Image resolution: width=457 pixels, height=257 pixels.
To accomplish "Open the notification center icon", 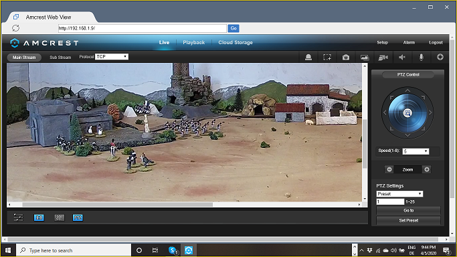I will click(446, 250).
